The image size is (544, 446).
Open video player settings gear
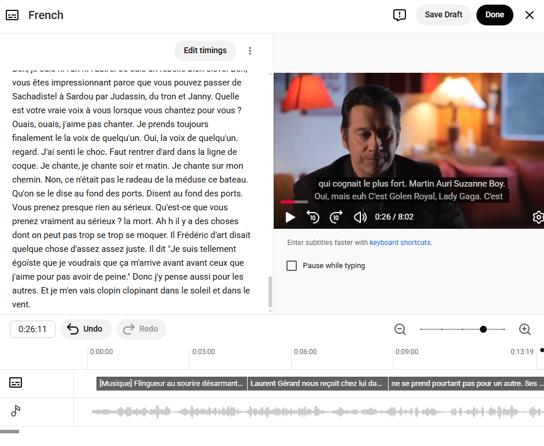pyautogui.click(x=538, y=217)
